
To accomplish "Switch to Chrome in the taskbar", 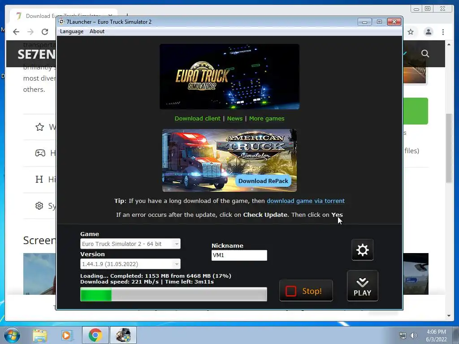I will pyautogui.click(x=95, y=335).
